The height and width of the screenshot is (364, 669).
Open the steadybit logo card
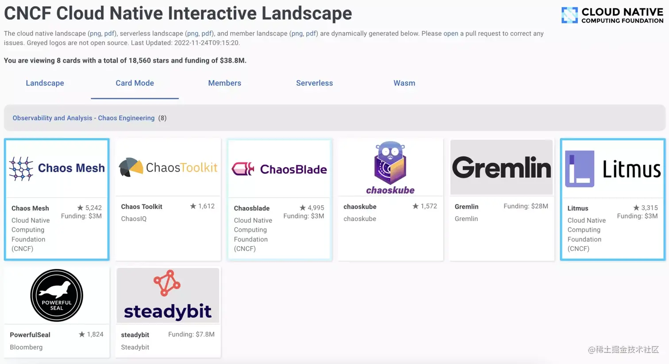pyautogui.click(x=168, y=295)
